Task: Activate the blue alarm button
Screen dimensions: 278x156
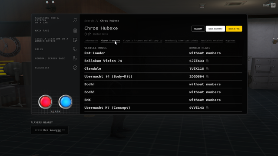Action: (66, 102)
